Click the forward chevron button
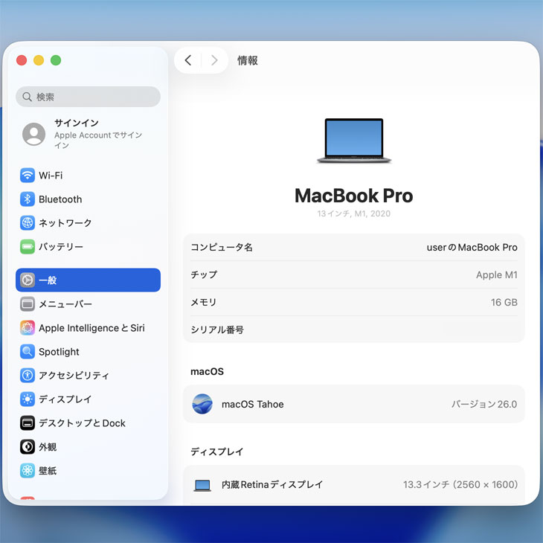This screenshot has height=543, width=543. click(214, 60)
